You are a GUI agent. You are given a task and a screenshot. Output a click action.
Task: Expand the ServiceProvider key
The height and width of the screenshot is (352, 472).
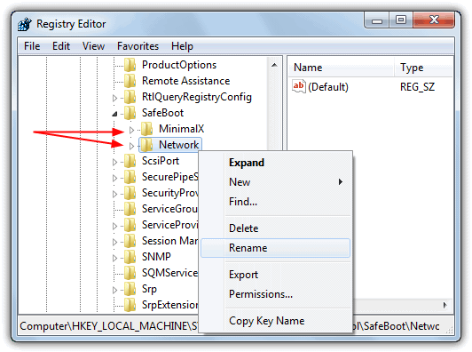(x=114, y=226)
